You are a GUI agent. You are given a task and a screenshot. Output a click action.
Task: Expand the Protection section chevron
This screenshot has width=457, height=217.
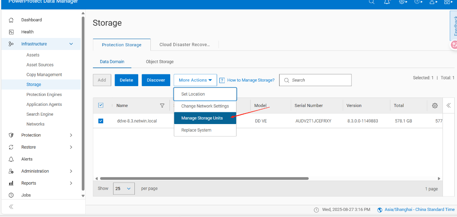point(71,135)
